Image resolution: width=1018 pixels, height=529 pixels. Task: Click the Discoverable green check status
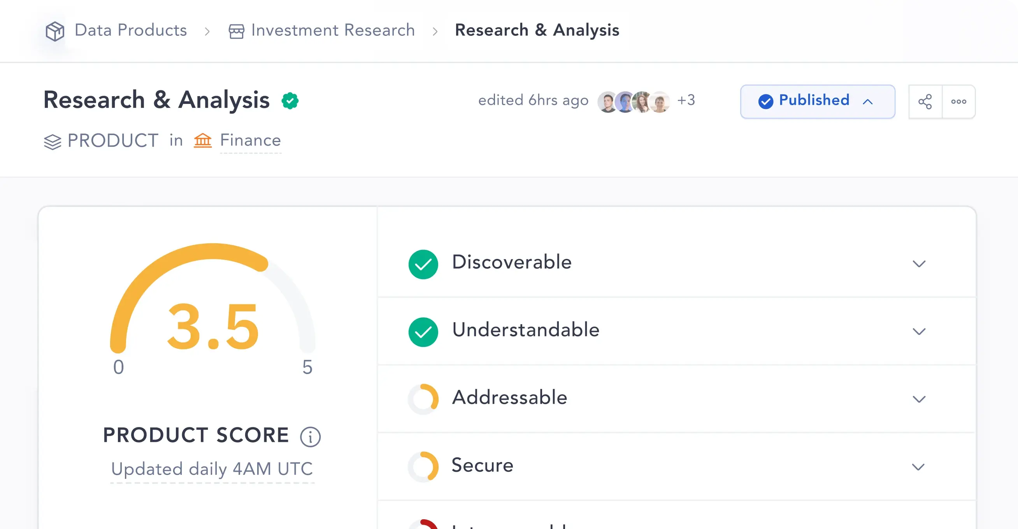[x=423, y=264]
